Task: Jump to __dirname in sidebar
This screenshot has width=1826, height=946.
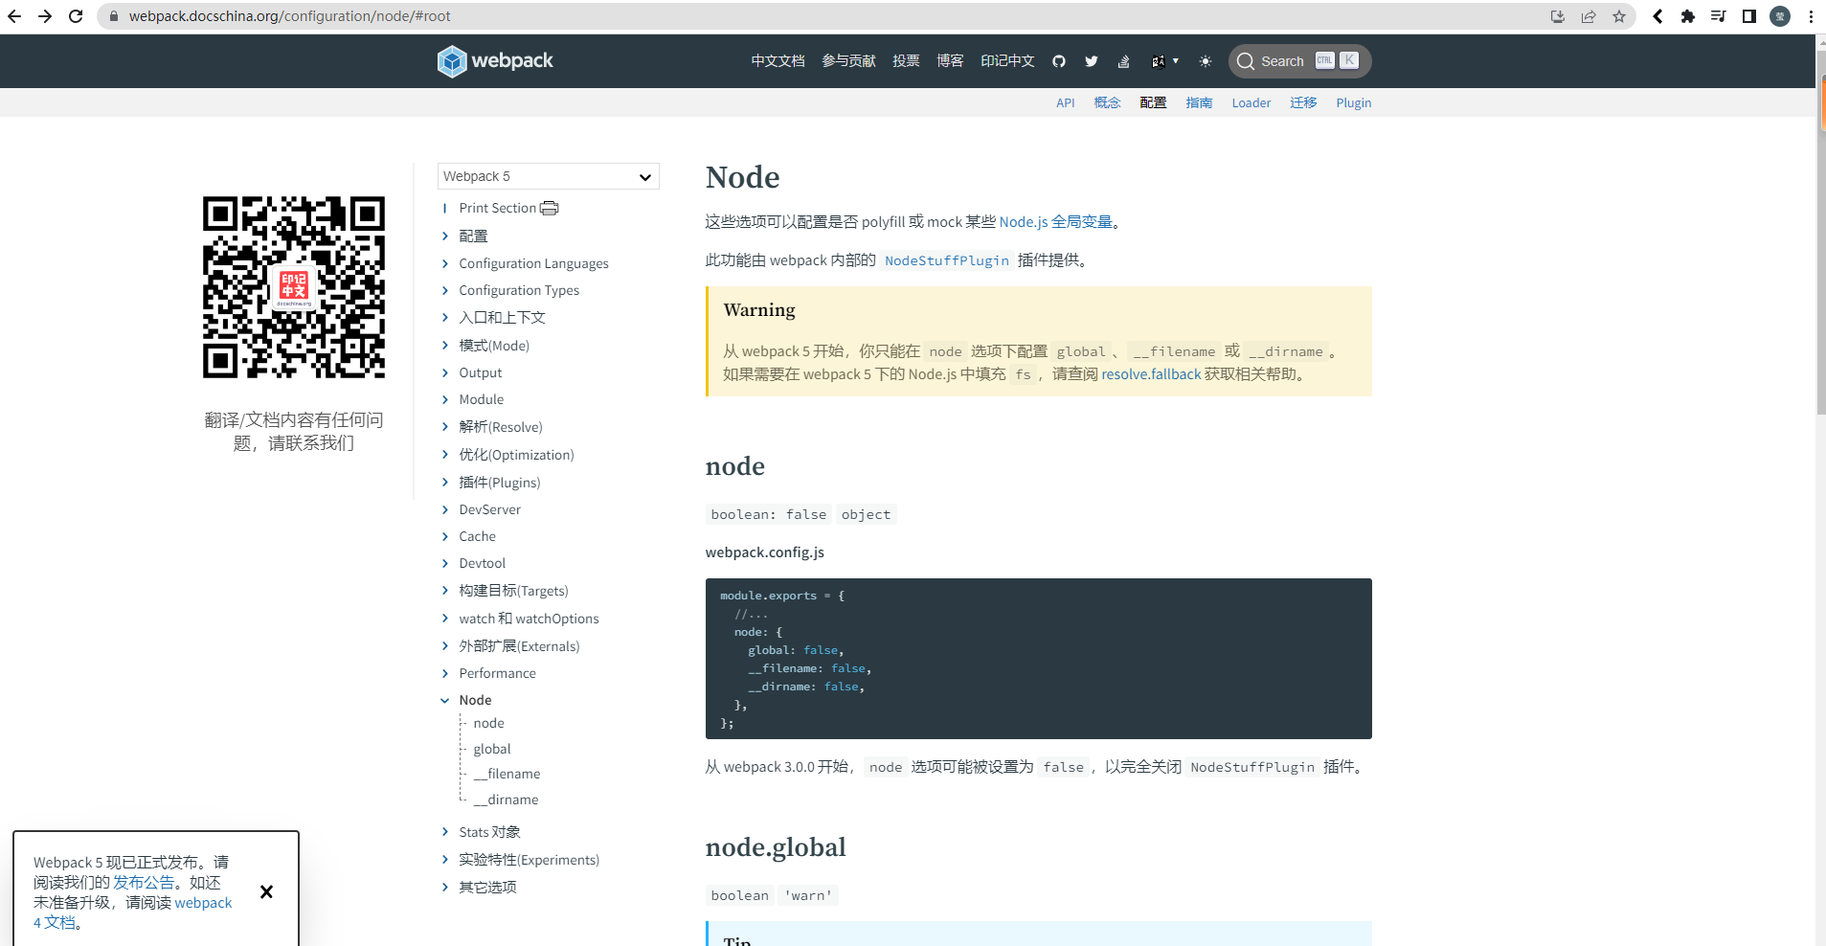Action: coord(506,800)
